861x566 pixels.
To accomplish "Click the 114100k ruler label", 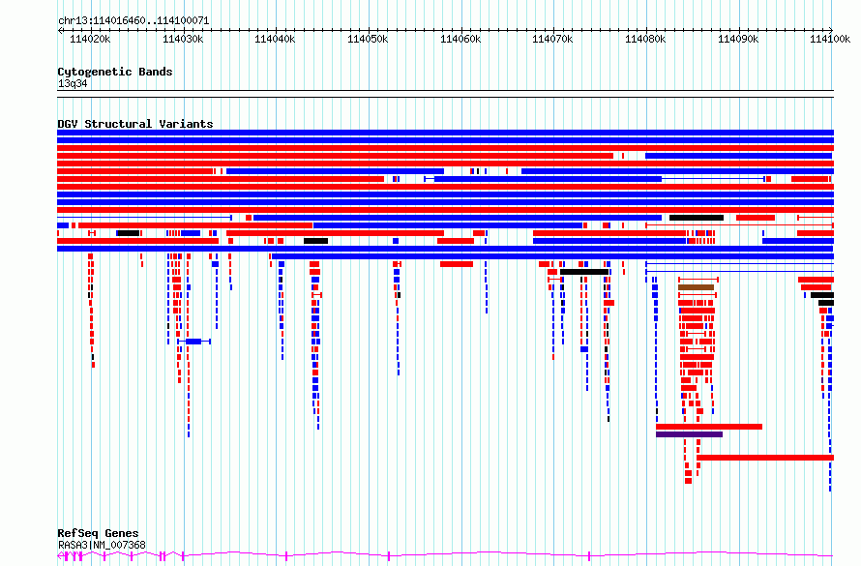I will pos(830,40).
